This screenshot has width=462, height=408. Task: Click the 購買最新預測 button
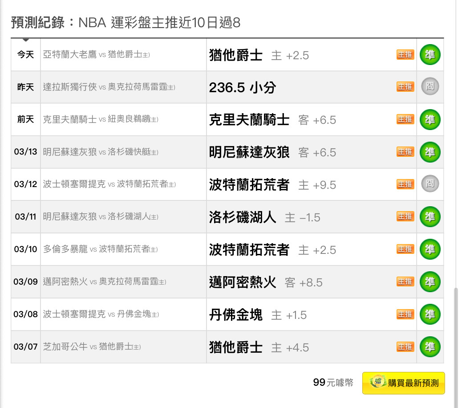(x=403, y=383)
